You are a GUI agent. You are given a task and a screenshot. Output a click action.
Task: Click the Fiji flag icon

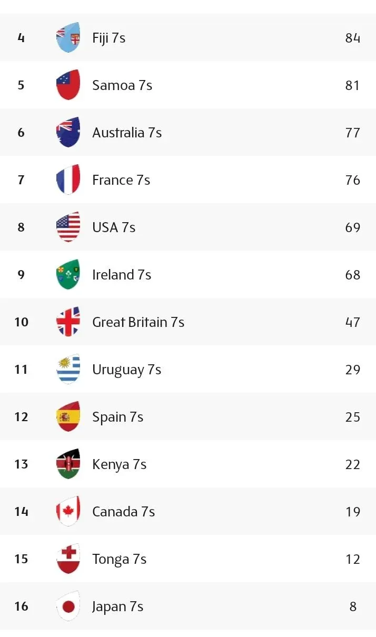point(68,38)
